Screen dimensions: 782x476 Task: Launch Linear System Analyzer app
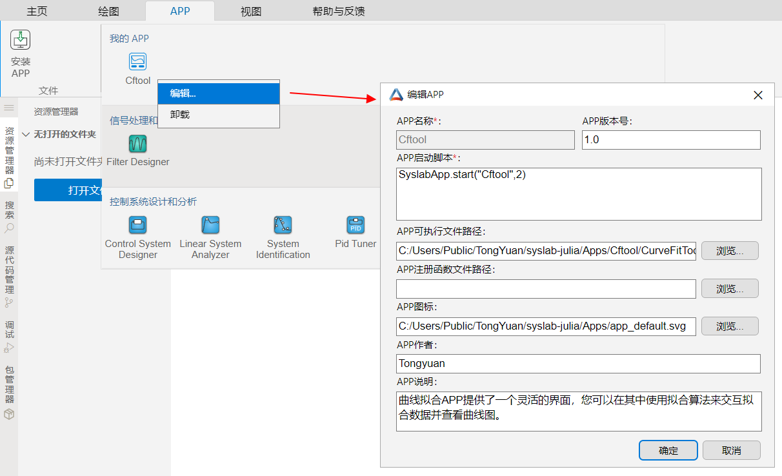tap(210, 225)
